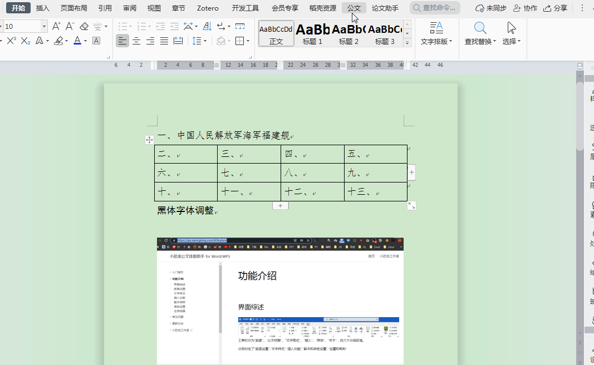The image size is (594, 365).
Task: Apply the 标题 2 style
Action: pyautogui.click(x=348, y=34)
